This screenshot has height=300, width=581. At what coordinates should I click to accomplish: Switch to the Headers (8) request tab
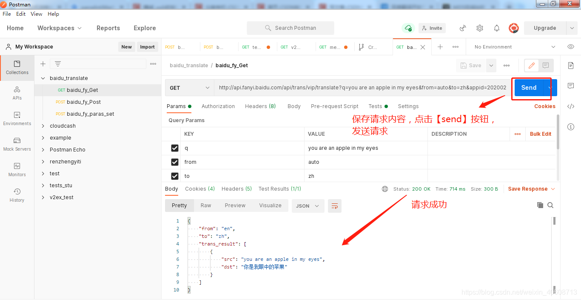tap(260, 106)
